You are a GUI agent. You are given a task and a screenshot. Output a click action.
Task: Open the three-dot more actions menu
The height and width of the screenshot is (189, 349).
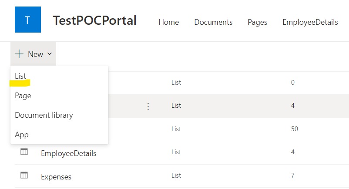tap(148, 106)
